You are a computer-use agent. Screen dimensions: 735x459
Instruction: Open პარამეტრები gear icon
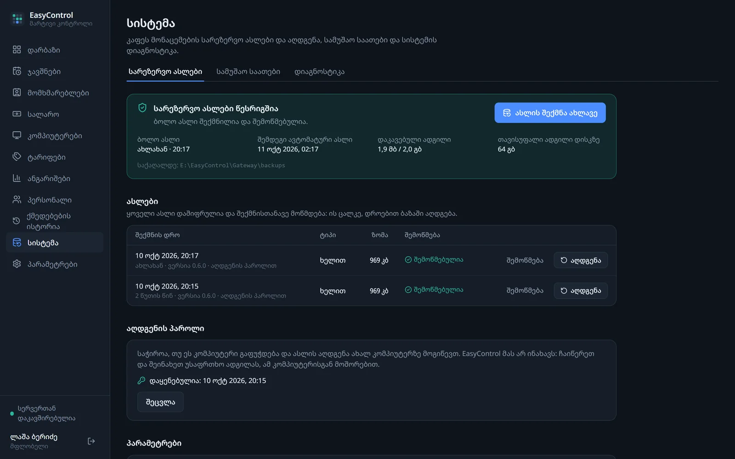click(17, 264)
